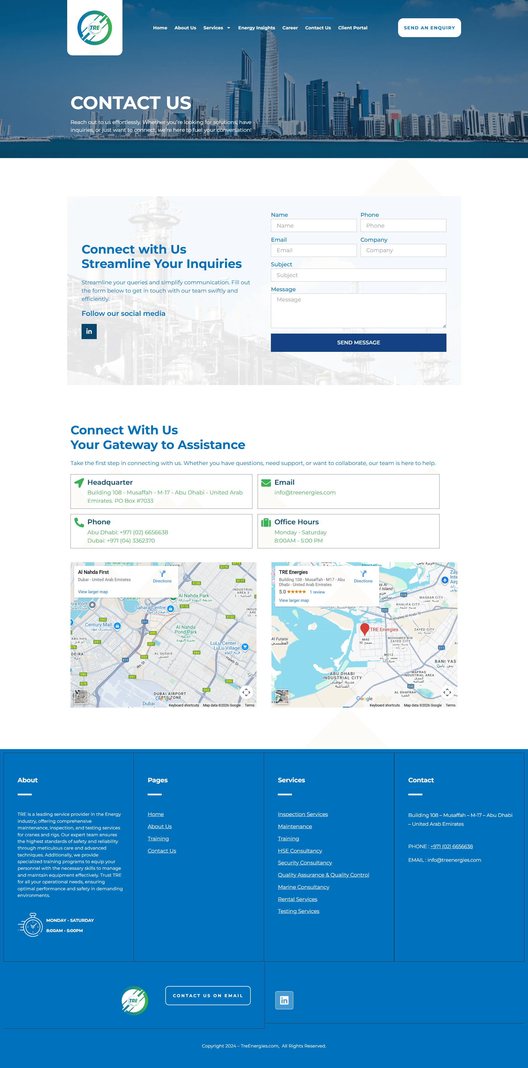Open Energy Insights in the navigation

pos(256,28)
